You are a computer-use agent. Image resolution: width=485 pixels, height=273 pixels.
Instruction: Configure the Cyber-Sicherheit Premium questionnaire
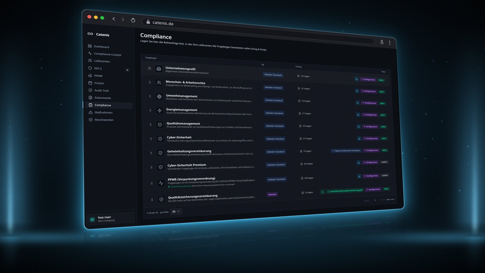pos(371,163)
